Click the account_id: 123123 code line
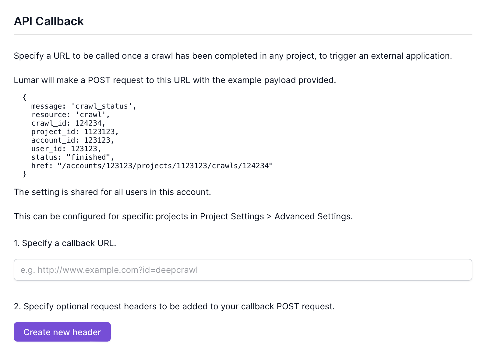 73,140
